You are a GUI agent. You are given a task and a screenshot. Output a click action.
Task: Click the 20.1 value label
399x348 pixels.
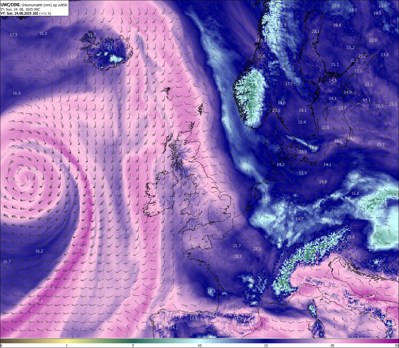click(276, 110)
